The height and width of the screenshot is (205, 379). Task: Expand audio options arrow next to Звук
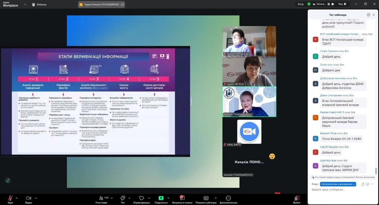coord(17,198)
